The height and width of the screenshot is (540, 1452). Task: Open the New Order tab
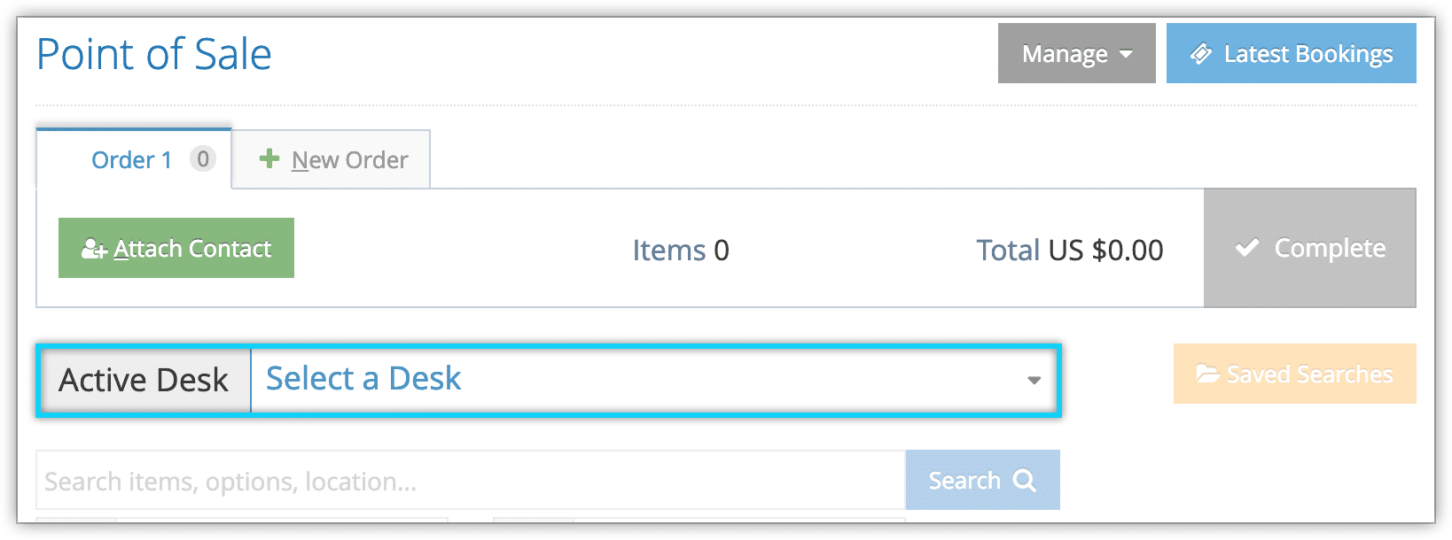(x=332, y=159)
